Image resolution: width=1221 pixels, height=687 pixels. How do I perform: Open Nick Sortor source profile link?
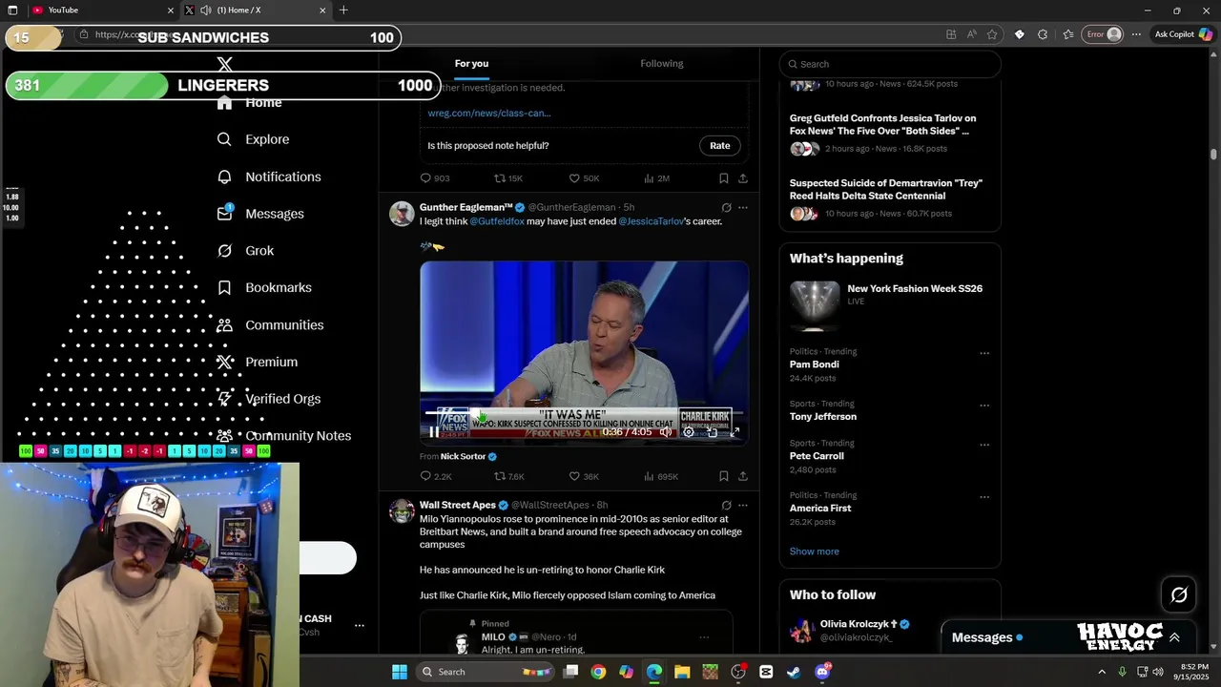pyautogui.click(x=468, y=457)
